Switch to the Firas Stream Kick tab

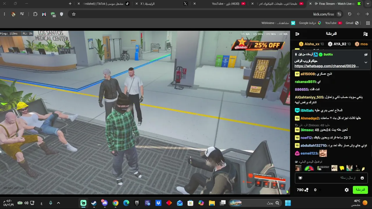pyautogui.click(x=335, y=4)
